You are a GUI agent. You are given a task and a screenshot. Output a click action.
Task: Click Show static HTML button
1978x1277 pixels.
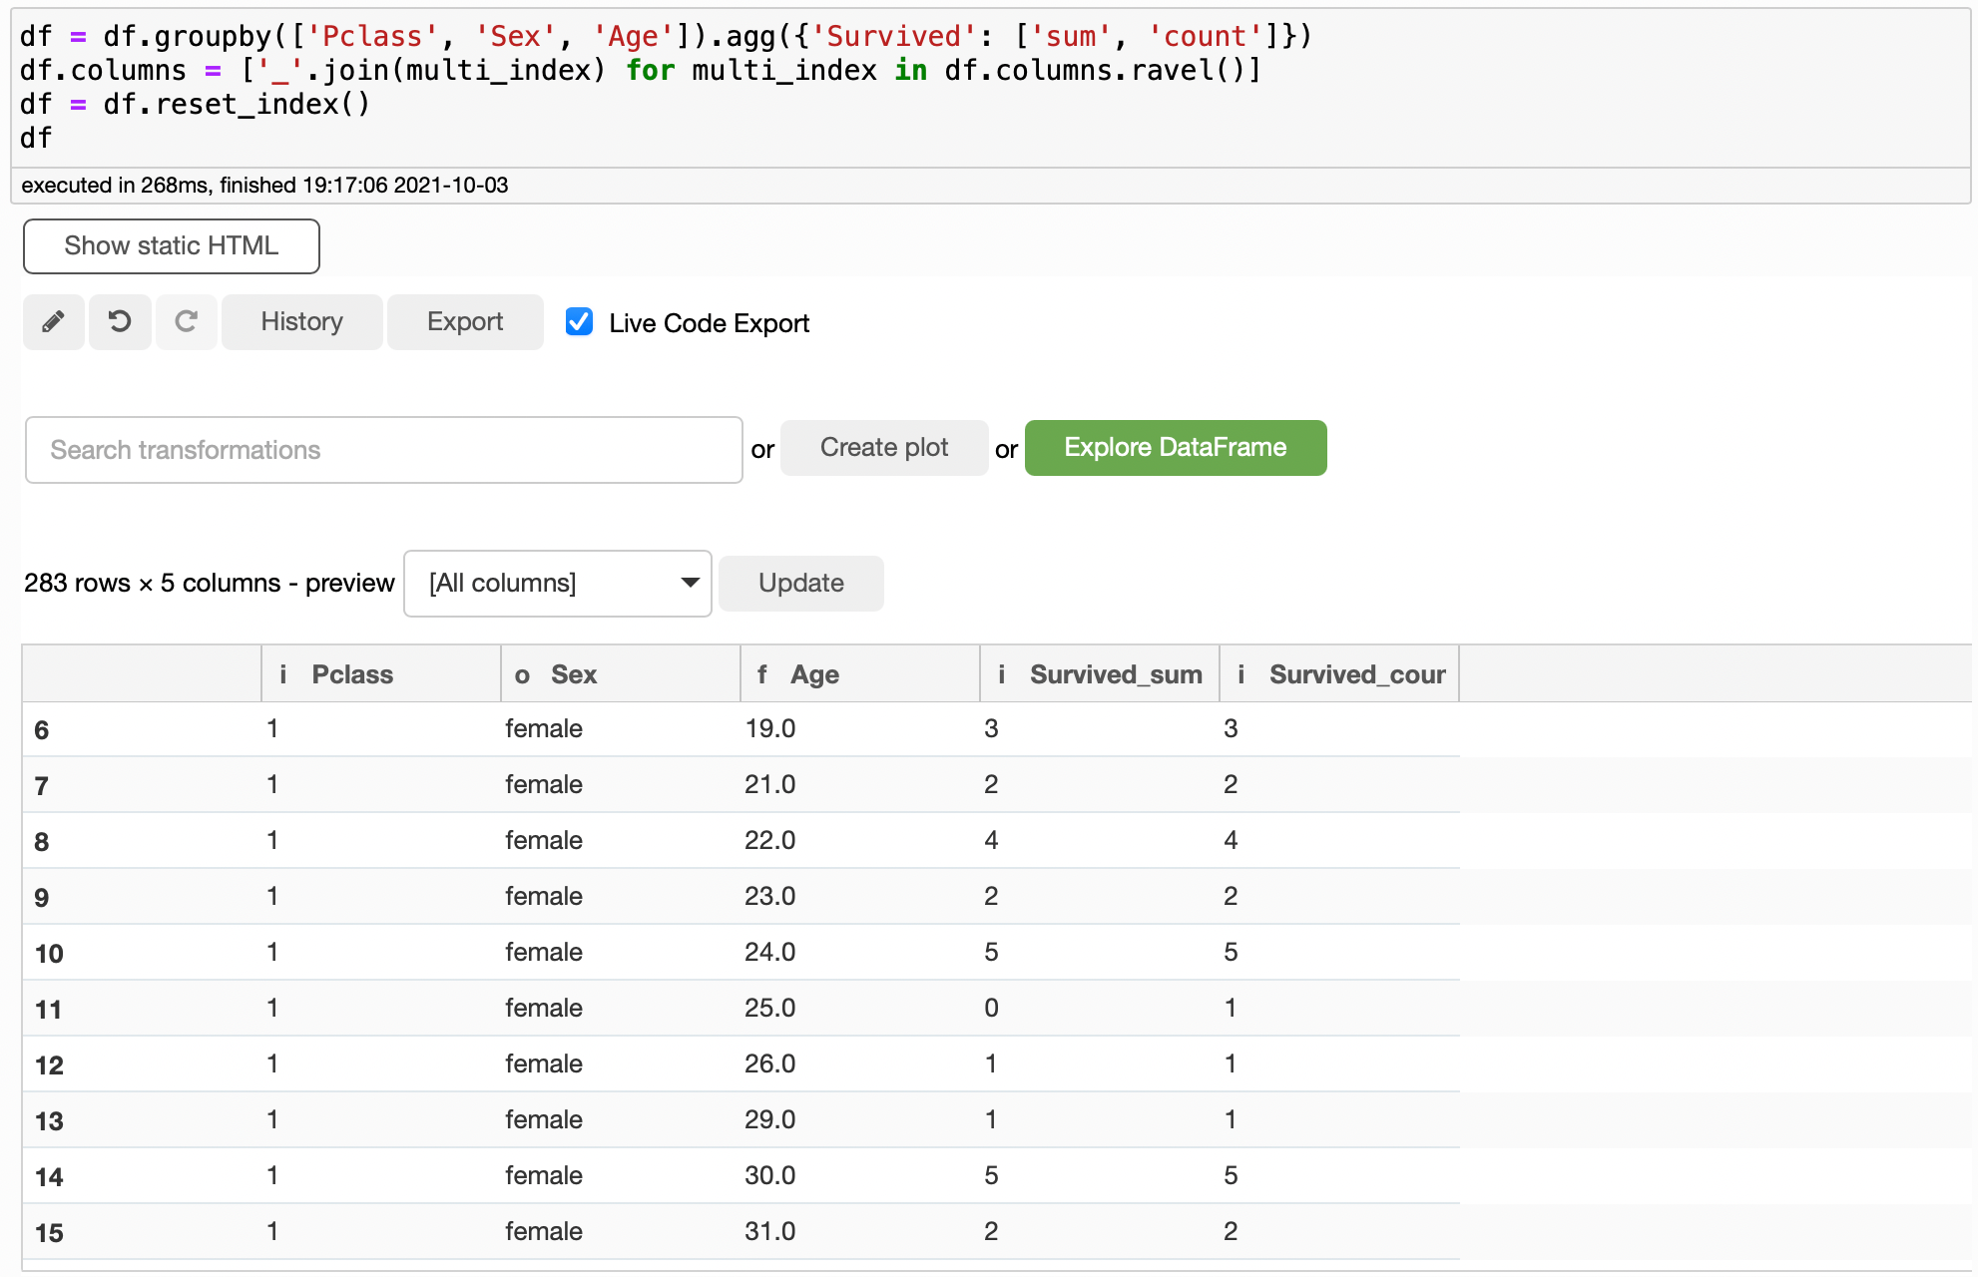(172, 245)
